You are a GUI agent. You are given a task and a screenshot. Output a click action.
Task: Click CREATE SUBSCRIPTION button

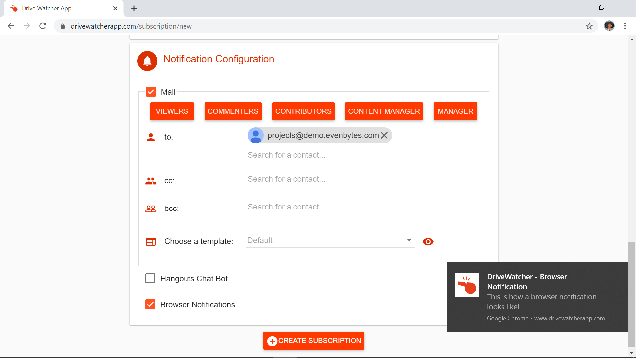(x=314, y=341)
